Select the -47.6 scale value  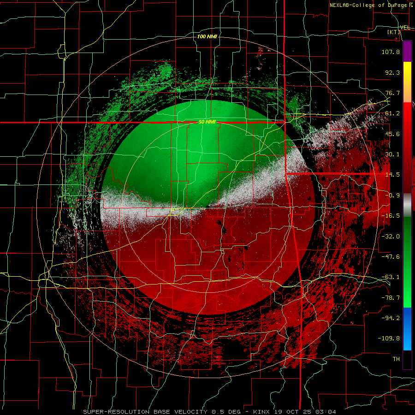point(391,257)
